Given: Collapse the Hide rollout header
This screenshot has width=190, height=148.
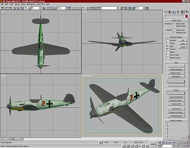Looking at the screenshot, I should pos(176,63).
